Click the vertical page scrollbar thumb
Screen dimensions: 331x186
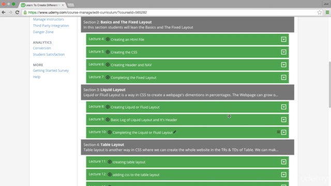[329, 85]
